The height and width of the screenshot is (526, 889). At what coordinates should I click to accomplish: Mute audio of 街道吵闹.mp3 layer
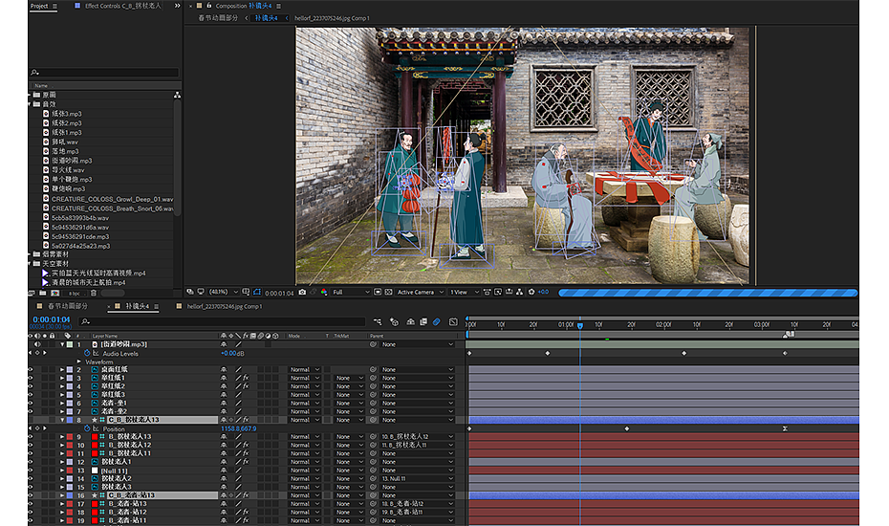click(x=38, y=344)
